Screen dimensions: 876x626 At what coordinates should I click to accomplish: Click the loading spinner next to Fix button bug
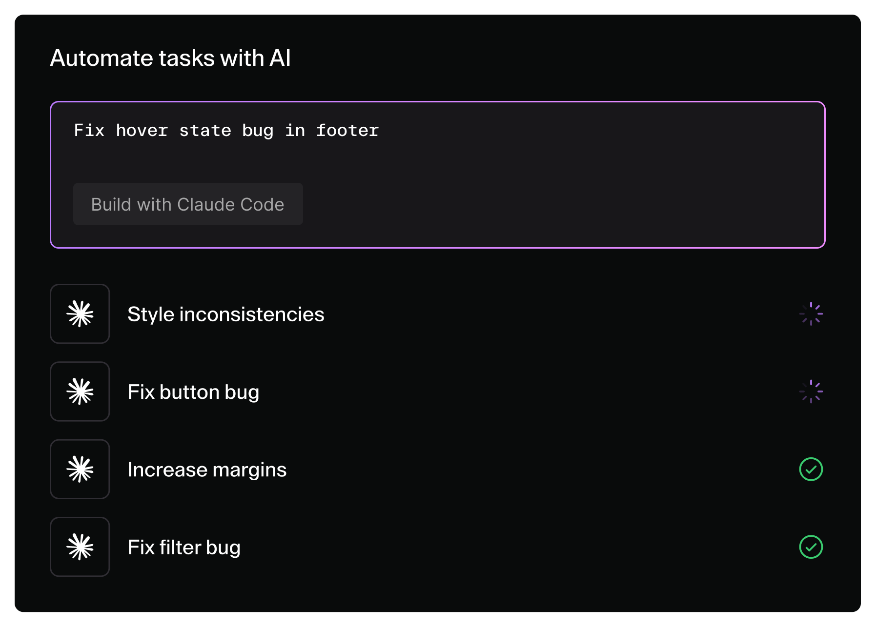(x=811, y=391)
